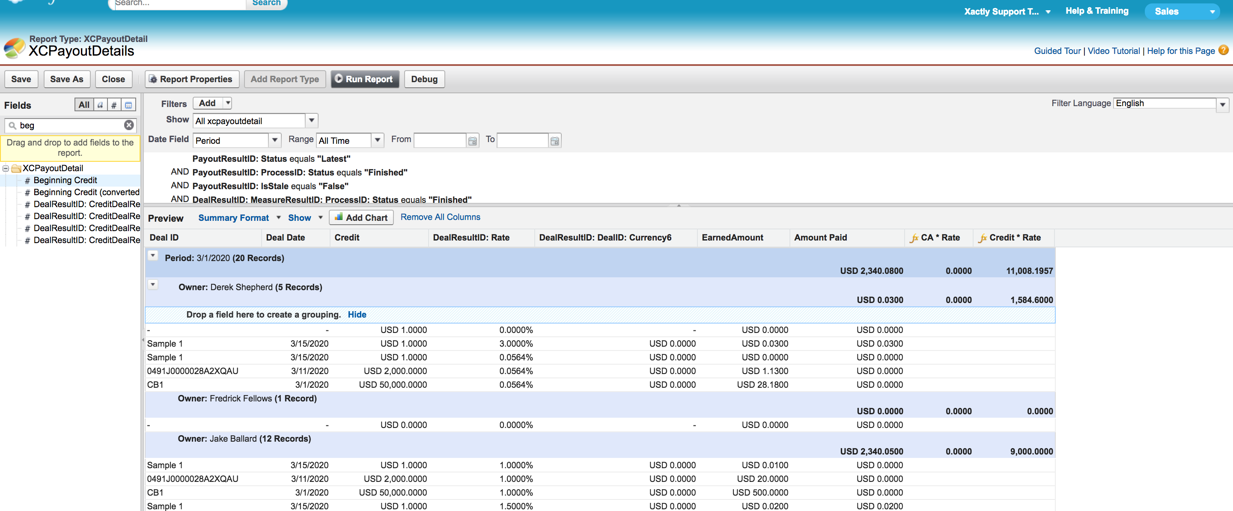Image resolution: width=1233 pixels, height=511 pixels.
Task: Click the Add filter button
Action: tap(207, 103)
